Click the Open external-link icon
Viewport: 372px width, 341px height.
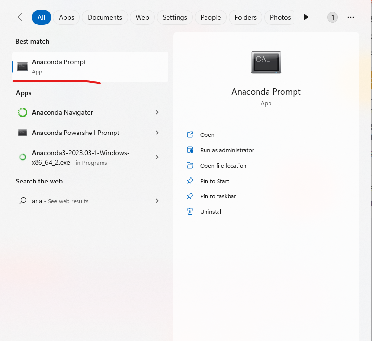point(190,134)
